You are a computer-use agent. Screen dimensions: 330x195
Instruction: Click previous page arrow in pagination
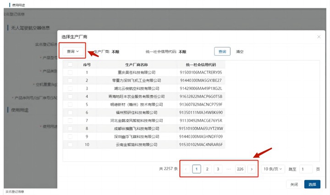coord(187,169)
